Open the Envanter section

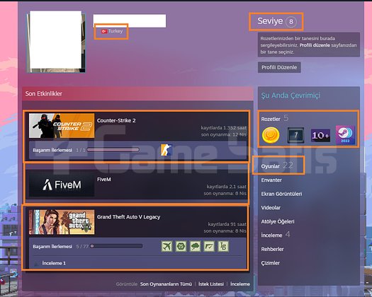271,180
